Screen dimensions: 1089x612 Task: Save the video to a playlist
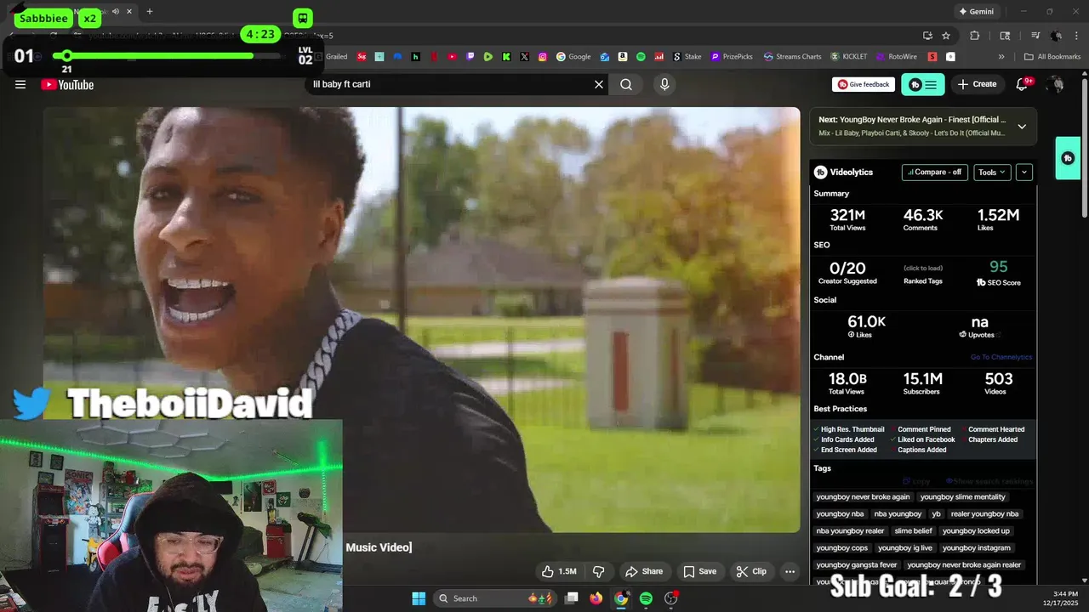(700, 571)
